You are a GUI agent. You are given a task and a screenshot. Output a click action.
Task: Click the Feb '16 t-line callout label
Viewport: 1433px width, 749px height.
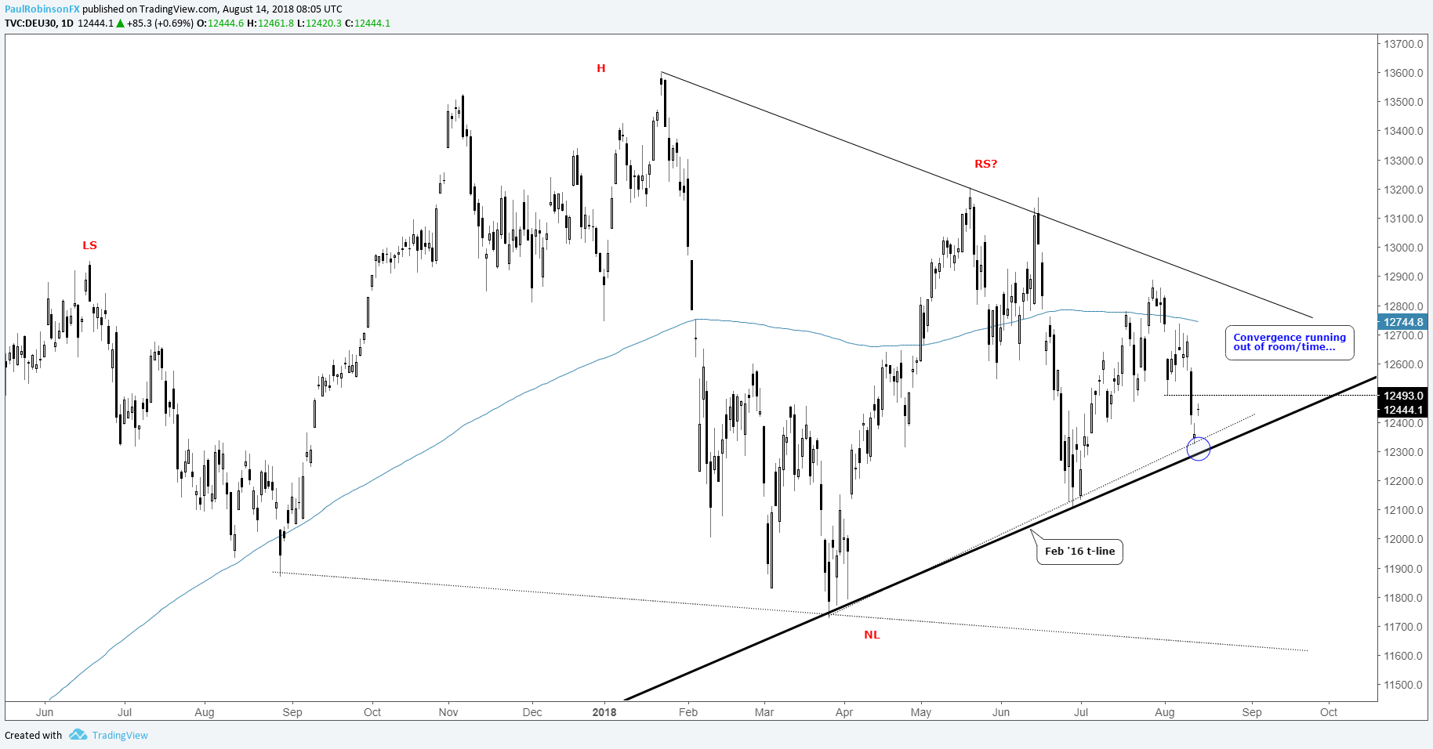pos(1079,552)
